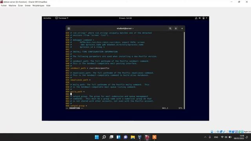Click the new tab icon in the terminal
This screenshot has height=141, width=251.
coord(69,29)
